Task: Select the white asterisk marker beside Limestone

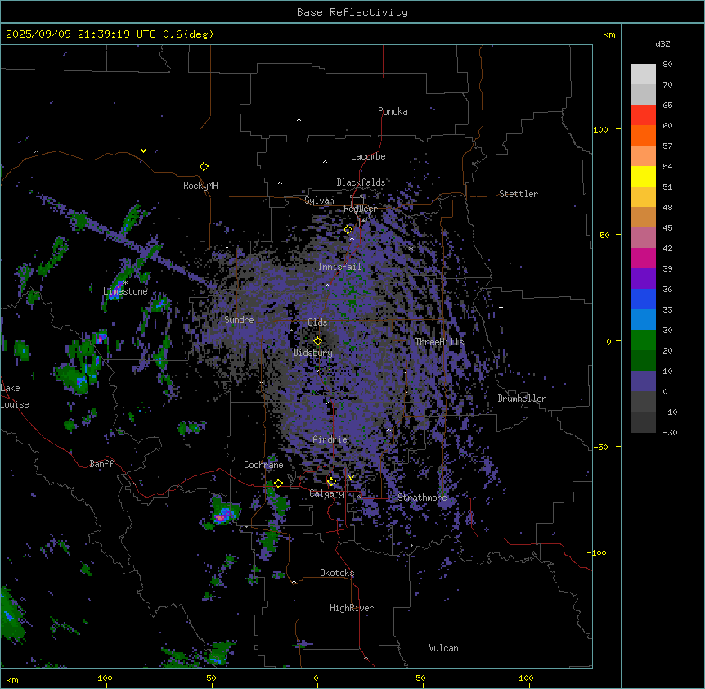Action: click(125, 283)
